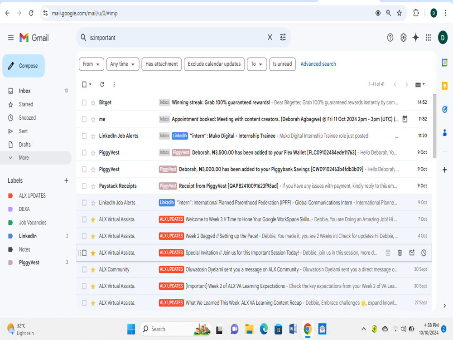453x340 pixels.
Task: Refresh the mail list
Action: point(102,84)
